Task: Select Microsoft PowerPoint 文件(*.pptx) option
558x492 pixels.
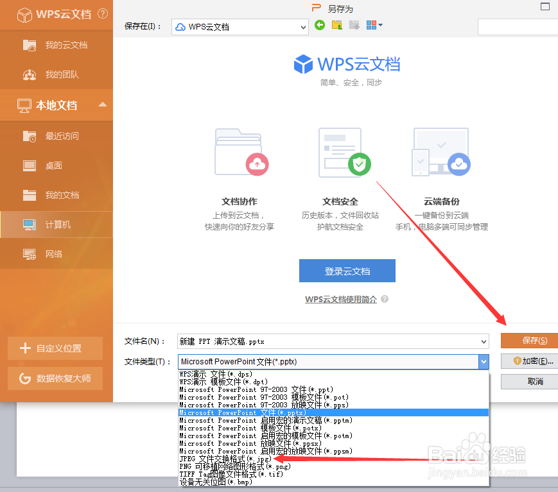Action: pyautogui.click(x=333, y=412)
